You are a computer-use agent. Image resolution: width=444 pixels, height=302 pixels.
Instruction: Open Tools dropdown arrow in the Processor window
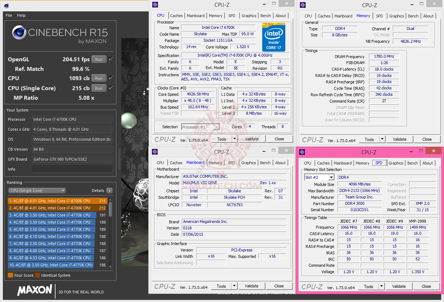[x=234, y=139]
